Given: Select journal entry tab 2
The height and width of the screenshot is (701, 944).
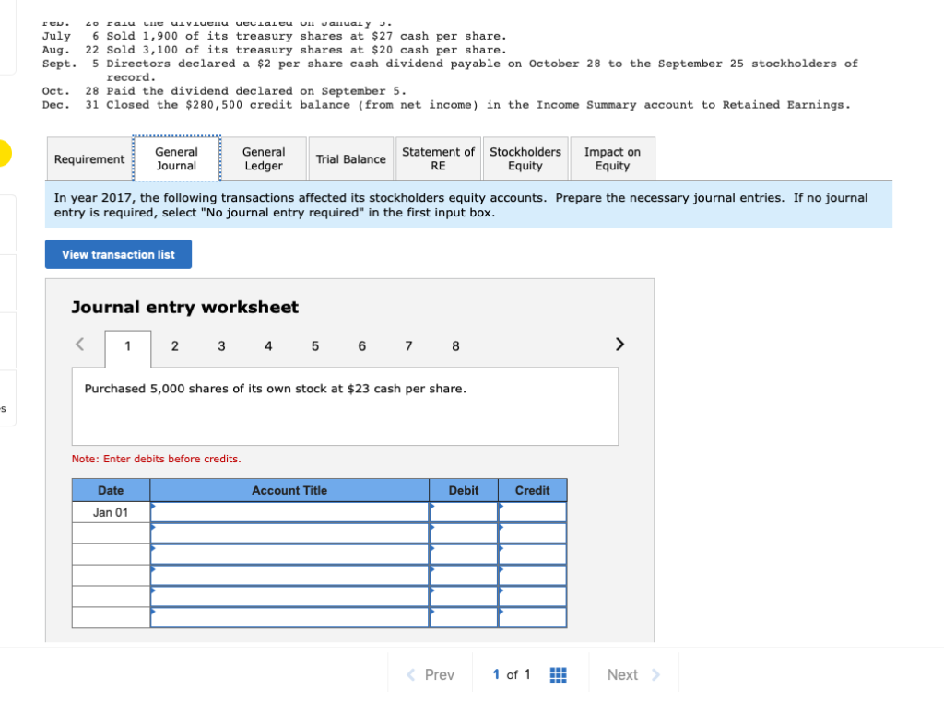Looking at the screenshot, I should pyautogui.click(x=174, y=346).
